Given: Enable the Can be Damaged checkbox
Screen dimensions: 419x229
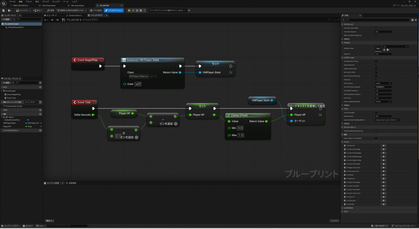Looking at the screenshot, I should [x=376, y=112].
